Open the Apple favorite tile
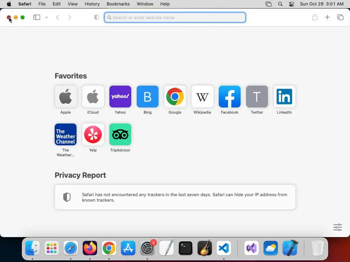Viewport: 350px width, 262px height. coord(66,97)
